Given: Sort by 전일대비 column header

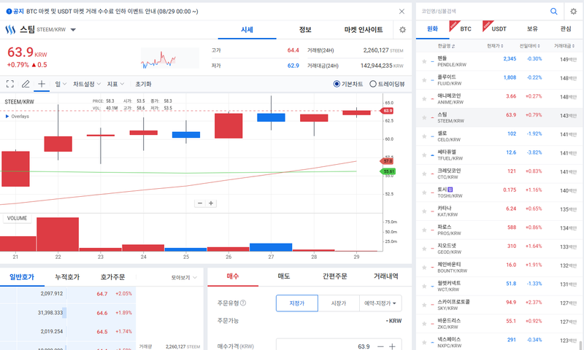Looking at the screenshot, I should [x=530, y=46].
